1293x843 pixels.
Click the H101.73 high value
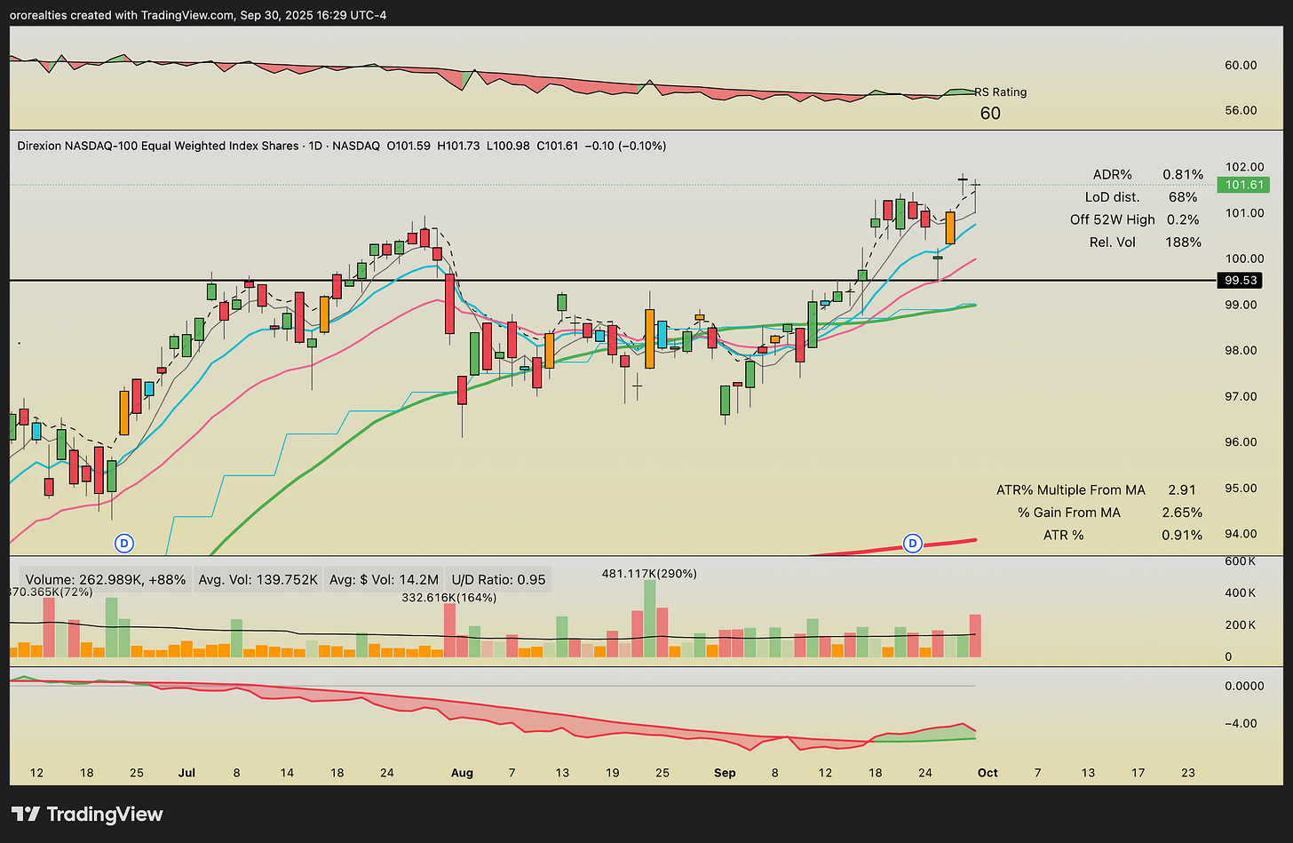click(x=459, y=146)
